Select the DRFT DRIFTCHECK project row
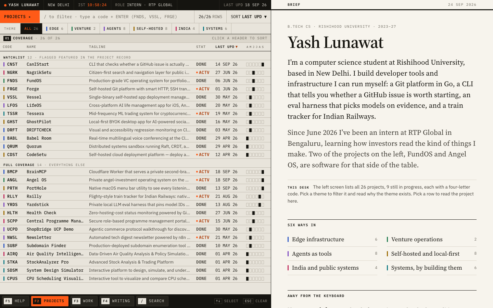The height and width of the screenshot is (308, 493). (135, 130)
